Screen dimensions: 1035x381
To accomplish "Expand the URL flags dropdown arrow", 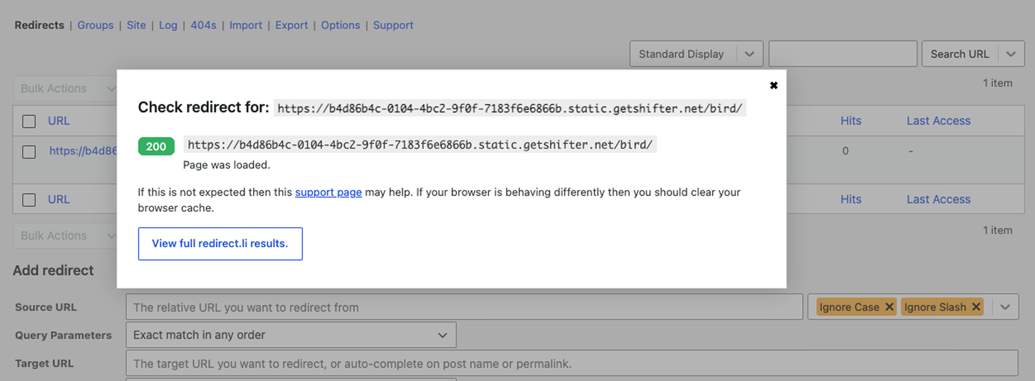I will coord(1005,307).
